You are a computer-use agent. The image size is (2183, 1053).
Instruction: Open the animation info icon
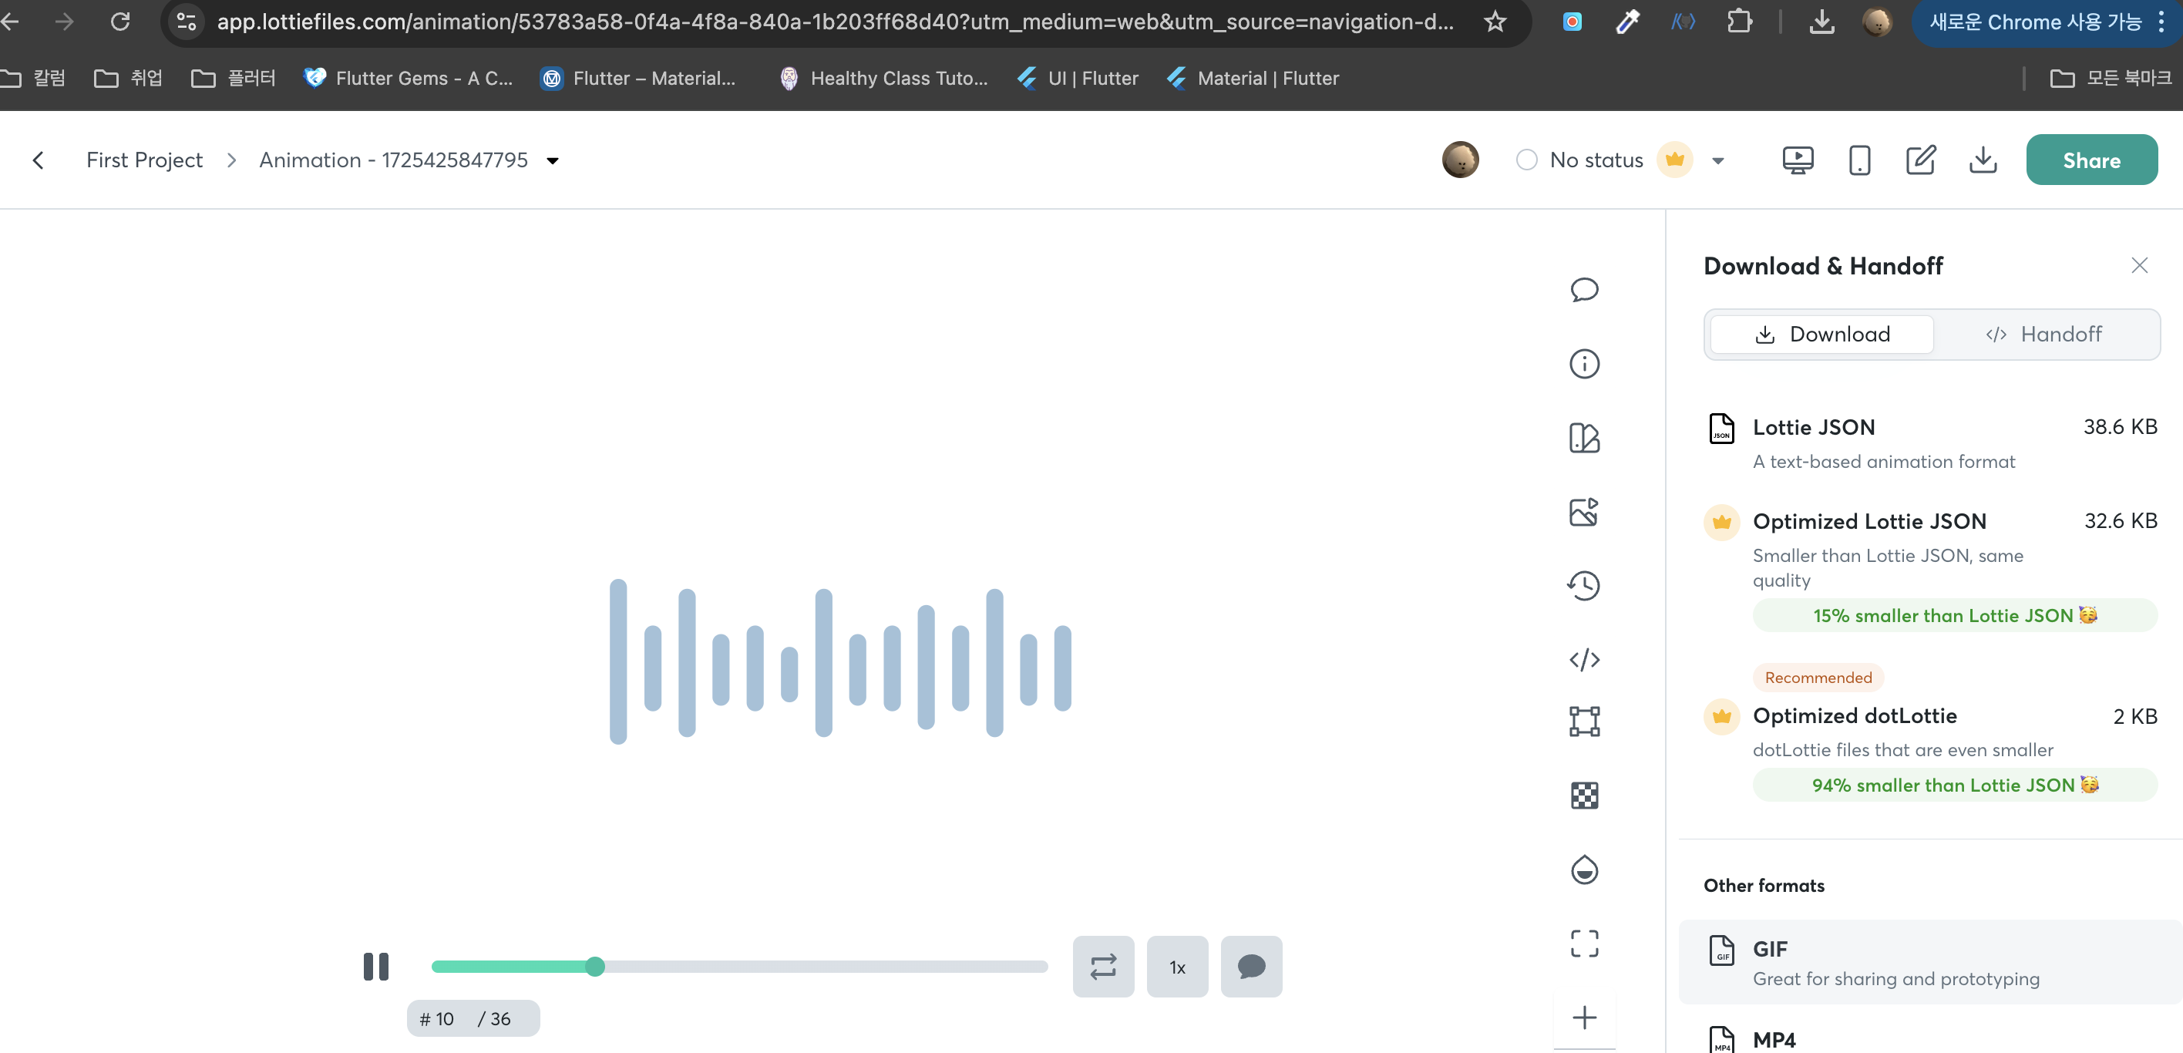click(1584, 363)
